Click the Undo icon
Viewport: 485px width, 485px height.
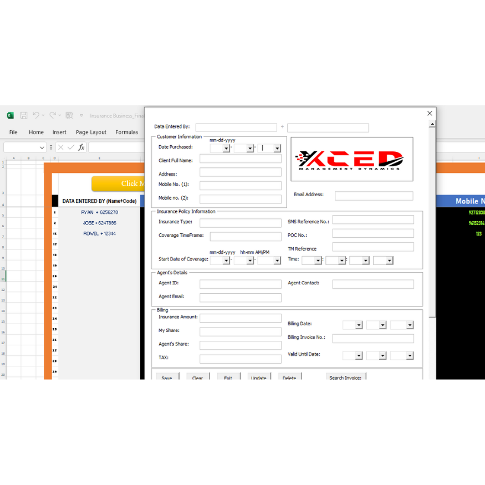tap(38, 115)
